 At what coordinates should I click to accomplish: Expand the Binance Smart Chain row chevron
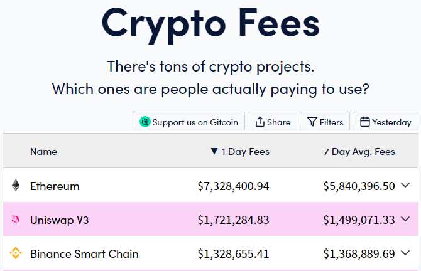coord(405,253)
